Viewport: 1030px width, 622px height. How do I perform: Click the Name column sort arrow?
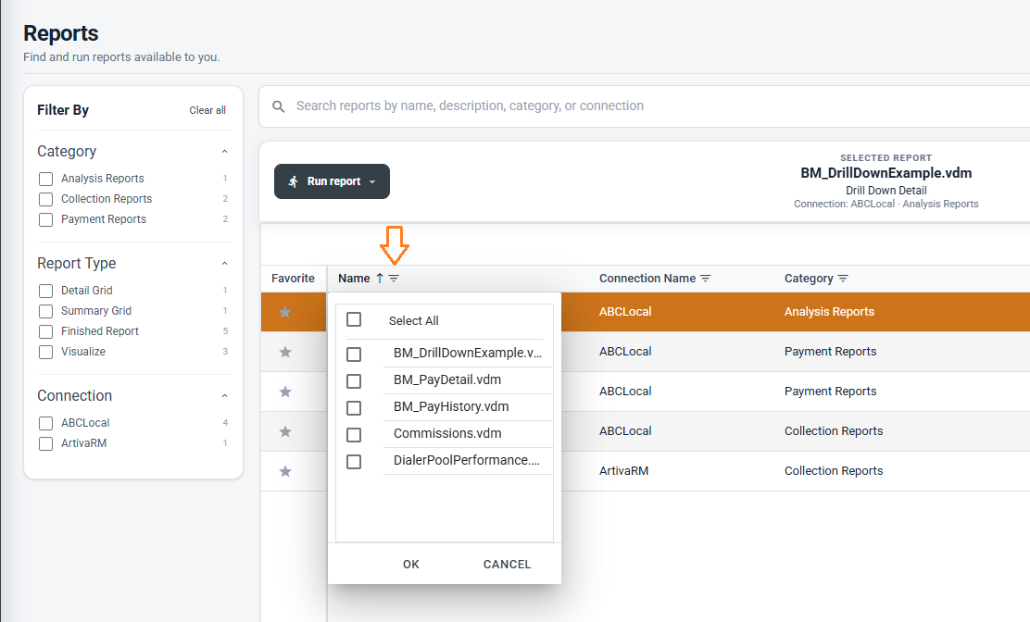tap(380, 279)
